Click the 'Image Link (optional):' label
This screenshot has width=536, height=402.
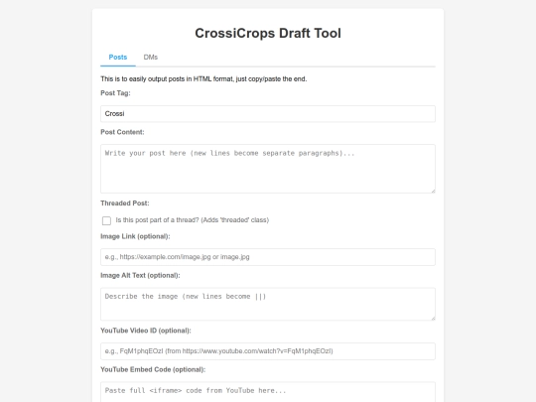point(135,236)
